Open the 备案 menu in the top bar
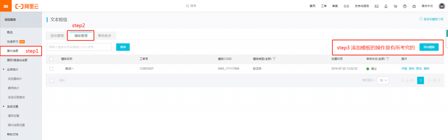This screenshot has height=140, width=448. click(x=335, y=6)
